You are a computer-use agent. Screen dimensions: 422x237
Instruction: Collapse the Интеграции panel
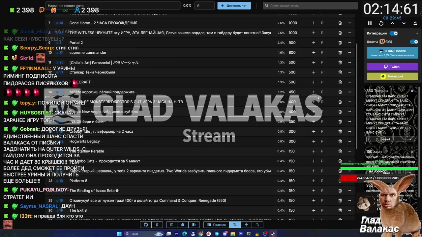coord(416,33)
